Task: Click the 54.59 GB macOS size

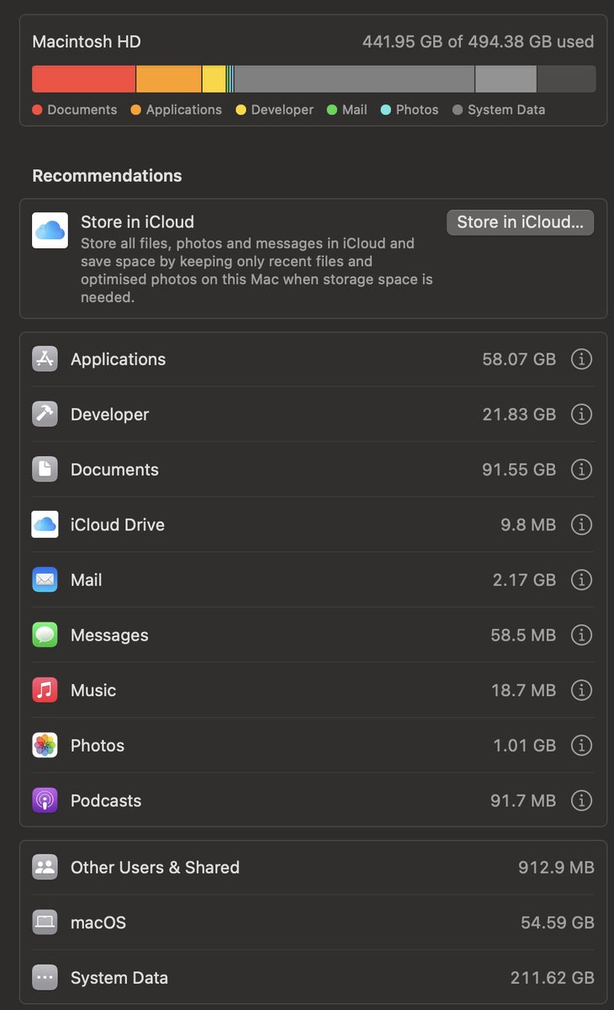Action: (558, 922)
